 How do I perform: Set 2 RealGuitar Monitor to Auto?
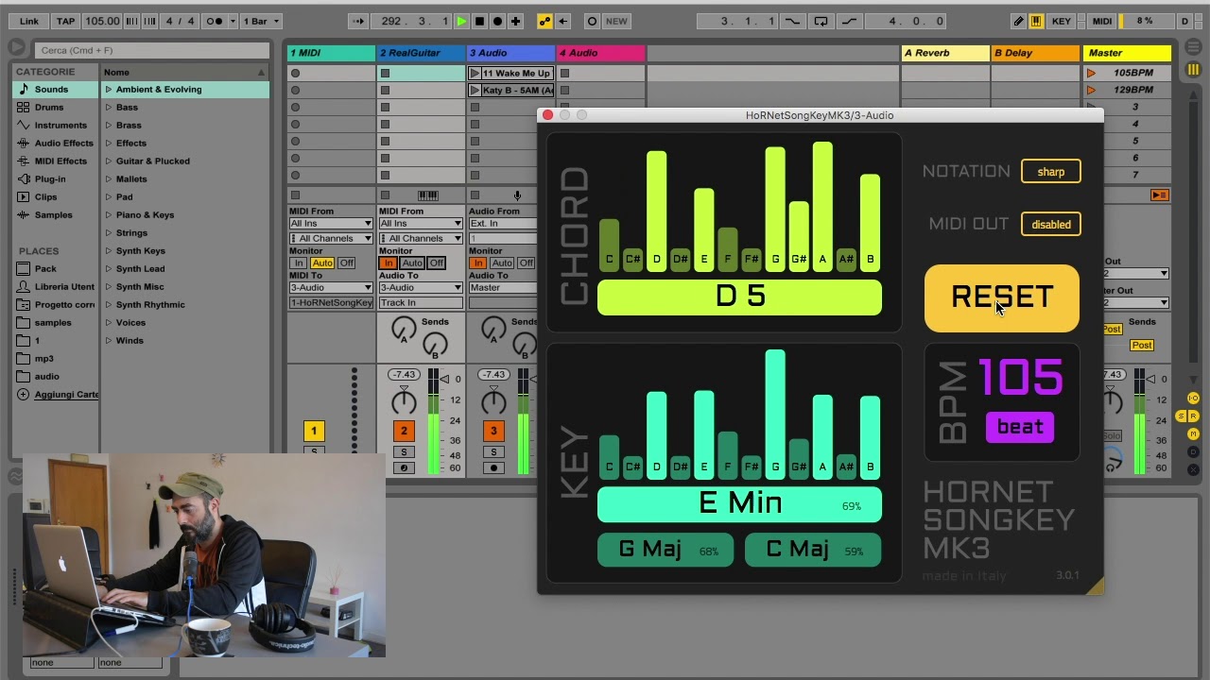412,263
